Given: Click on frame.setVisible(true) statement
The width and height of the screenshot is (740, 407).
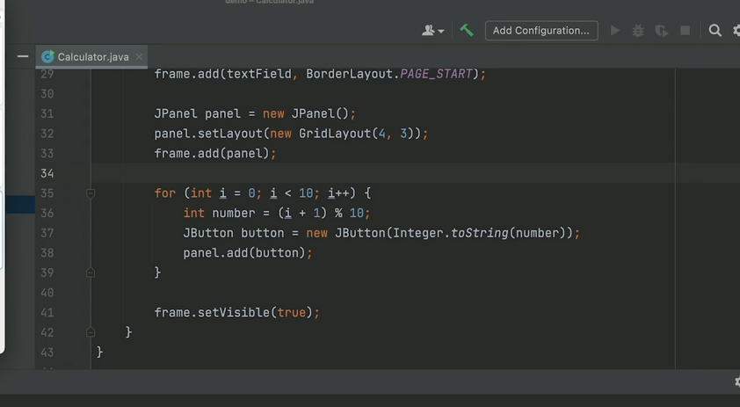Looking at the screenshot, I should (237, 313).
